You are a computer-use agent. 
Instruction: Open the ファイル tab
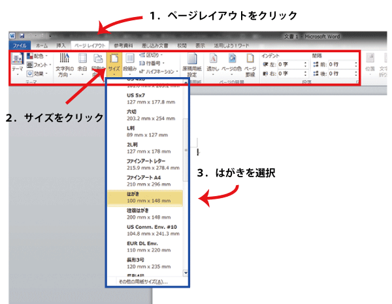pos(20,46)
